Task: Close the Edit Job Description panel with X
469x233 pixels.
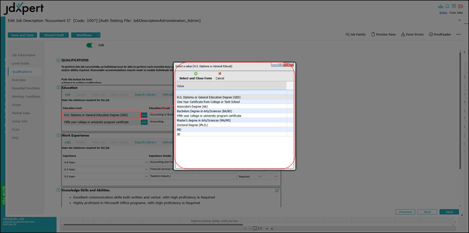Action: [x=460, y=20]
